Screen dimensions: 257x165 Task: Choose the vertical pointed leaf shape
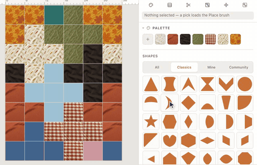click(207, 158)
